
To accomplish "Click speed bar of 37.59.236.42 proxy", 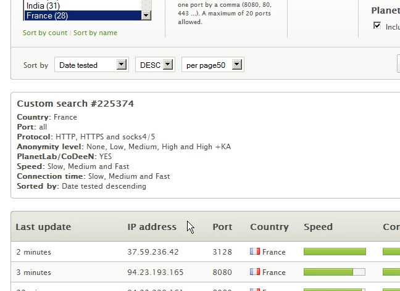I will click(x=335, y=252).
